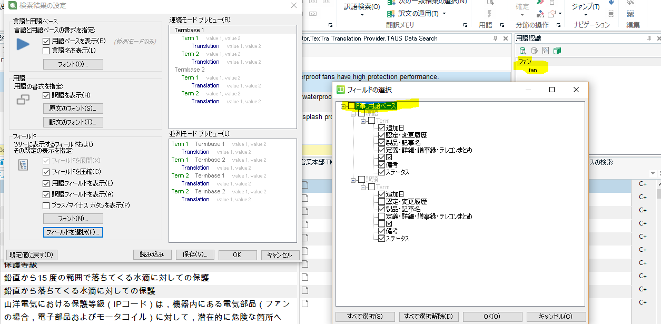Screen dimensions: 661x324
Task: Click the document icon in the selected row
Action: tap(305, 185)
